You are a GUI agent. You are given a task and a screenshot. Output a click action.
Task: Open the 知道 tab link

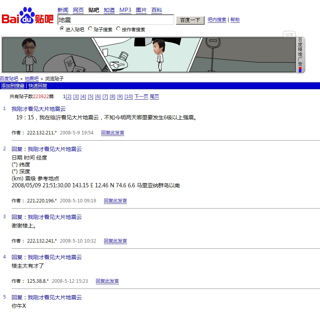coord(109,10)
